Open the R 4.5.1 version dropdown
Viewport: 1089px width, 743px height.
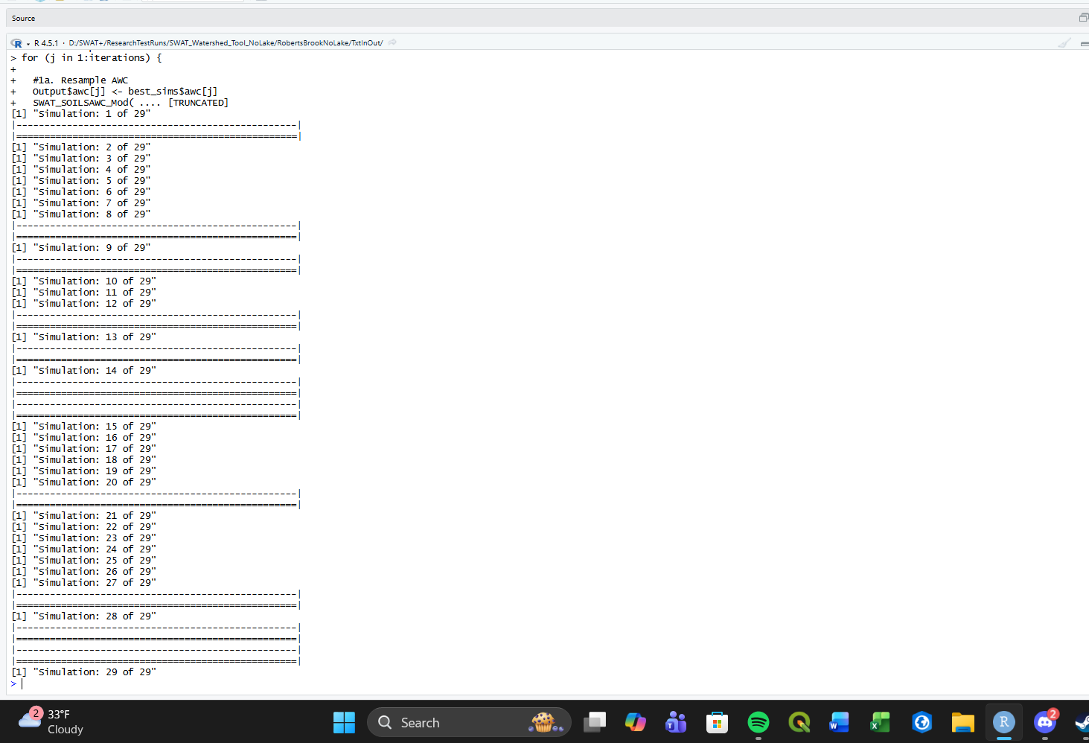[x=28, y=44]
